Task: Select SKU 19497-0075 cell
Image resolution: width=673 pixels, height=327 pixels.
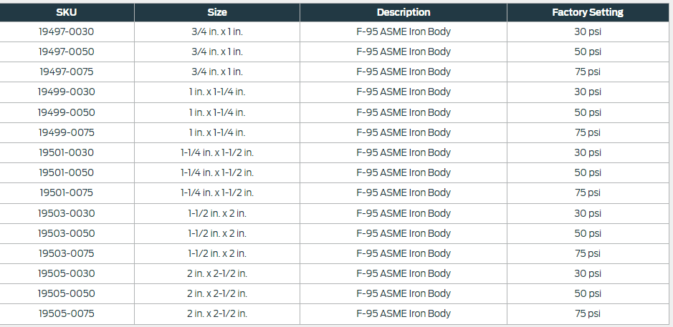Action: pyautogui.click(x=67, y=72)
